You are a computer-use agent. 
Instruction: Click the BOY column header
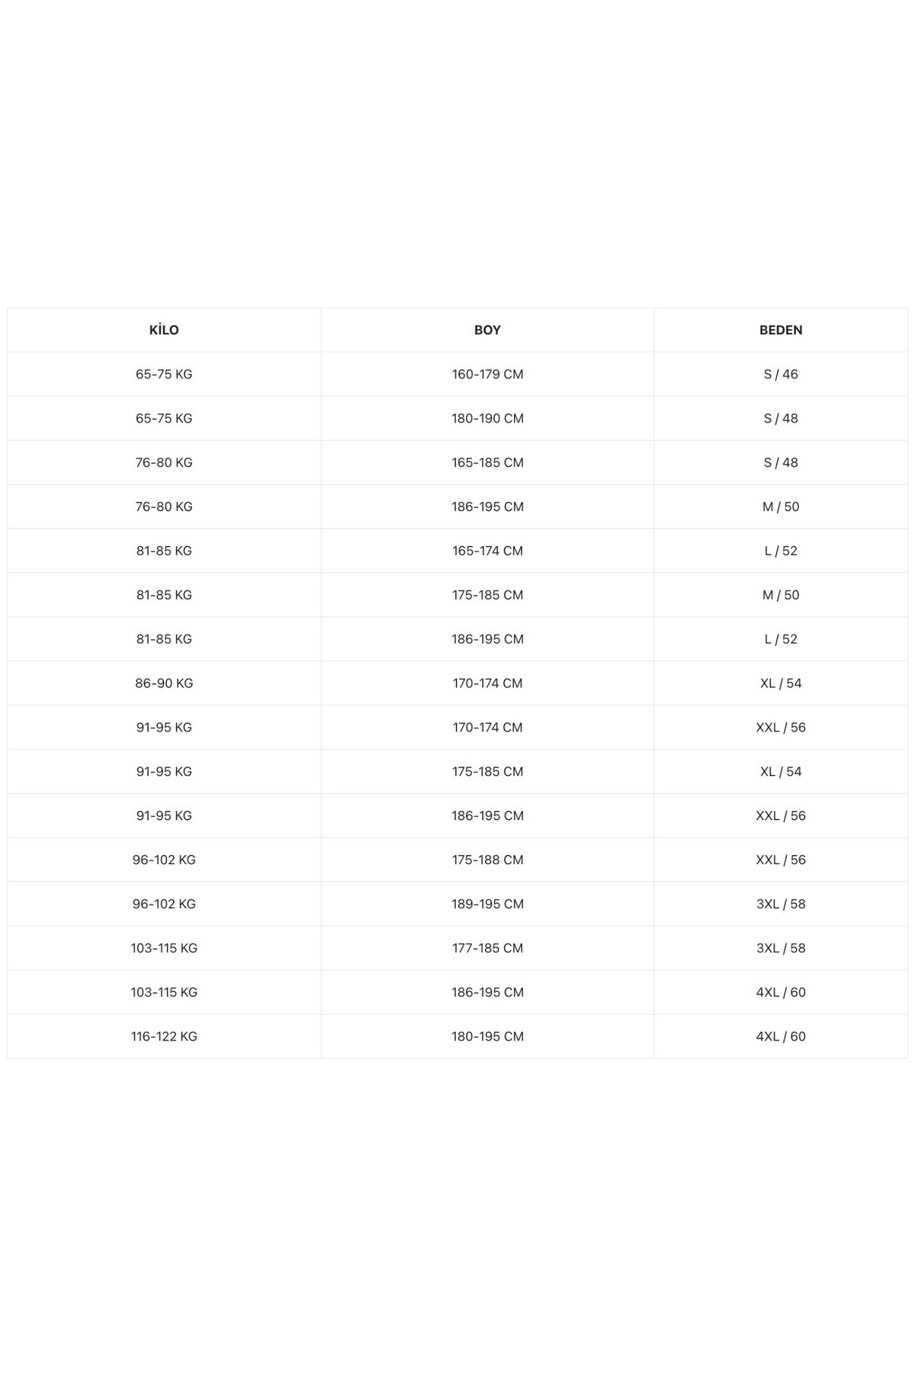(487, 330)
